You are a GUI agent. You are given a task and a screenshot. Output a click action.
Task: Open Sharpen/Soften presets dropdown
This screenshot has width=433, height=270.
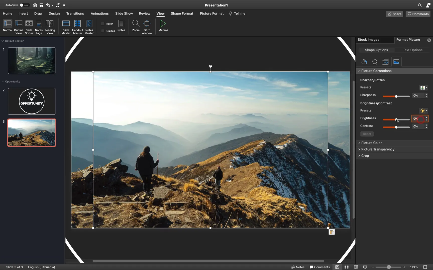(424, 87)
